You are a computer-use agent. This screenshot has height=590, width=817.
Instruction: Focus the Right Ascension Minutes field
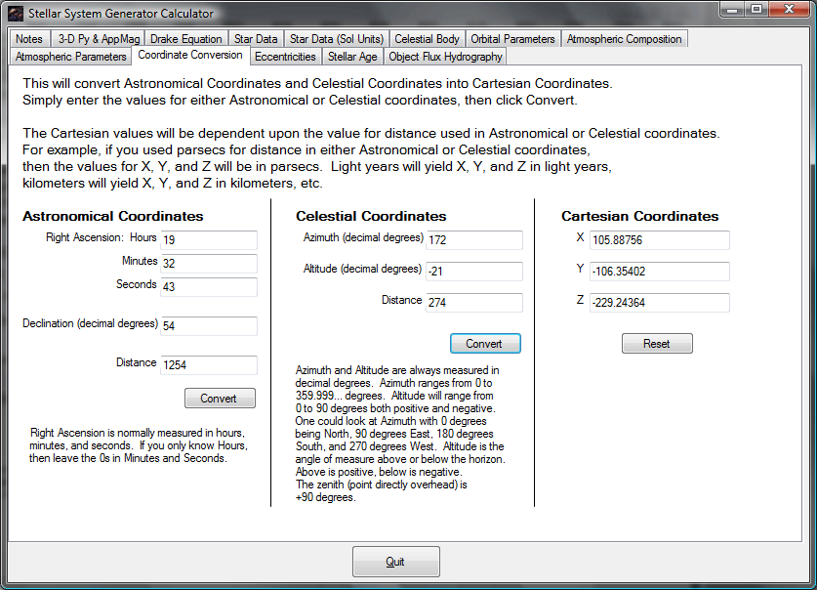coord(209,263)
